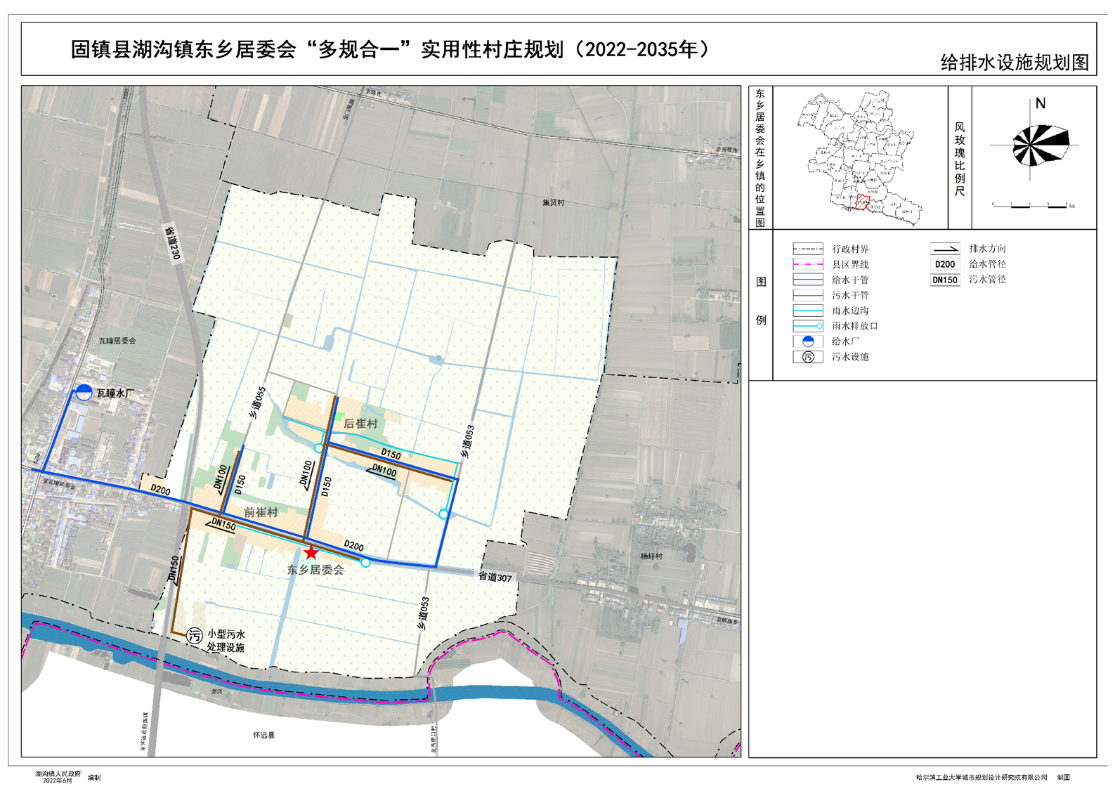
Task: Click the blue 给水干管 legend line sample
Action: click(808, 280)
